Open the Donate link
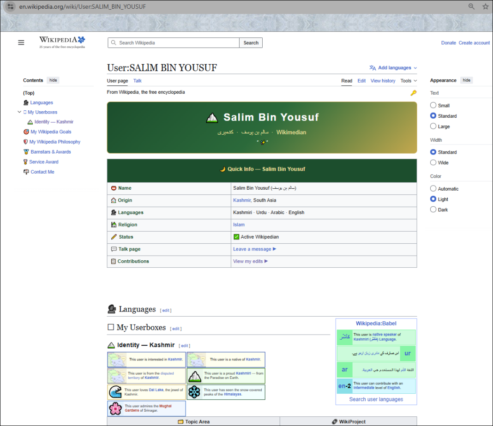This screenshot has height=426, width=493. (448, 43)
